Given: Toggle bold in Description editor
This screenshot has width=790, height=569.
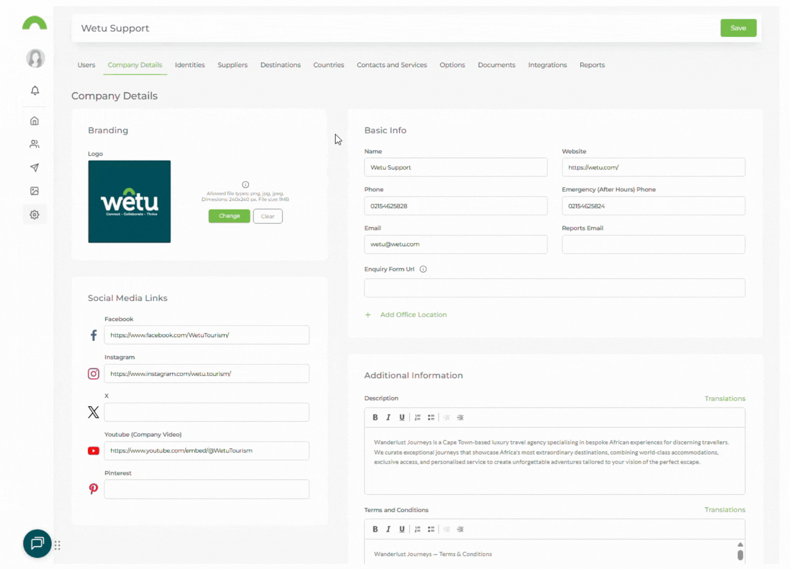Looking at the screenshot, I should click(x=376, y=417).
